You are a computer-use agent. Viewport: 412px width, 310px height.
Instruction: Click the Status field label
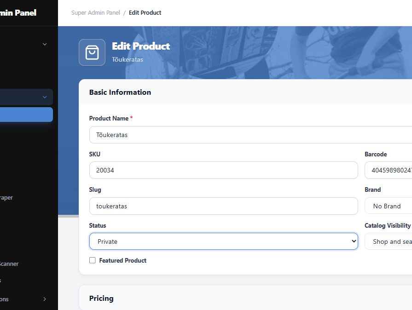[98, 225]
